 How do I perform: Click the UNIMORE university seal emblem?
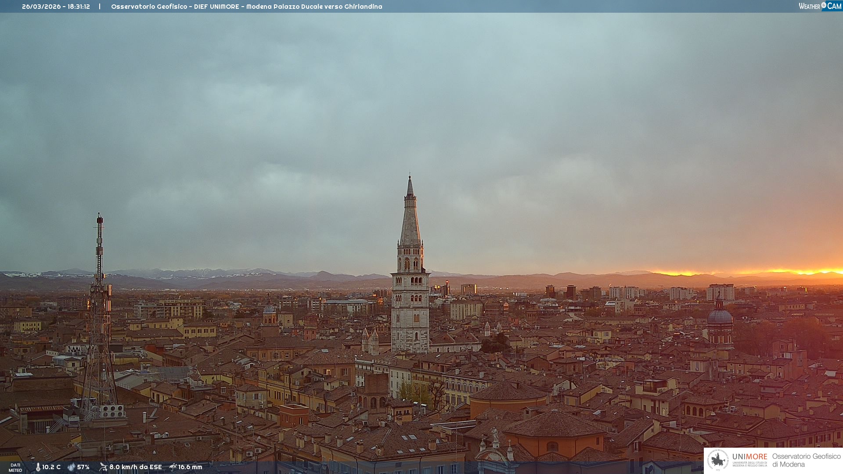tap(718, 460)
